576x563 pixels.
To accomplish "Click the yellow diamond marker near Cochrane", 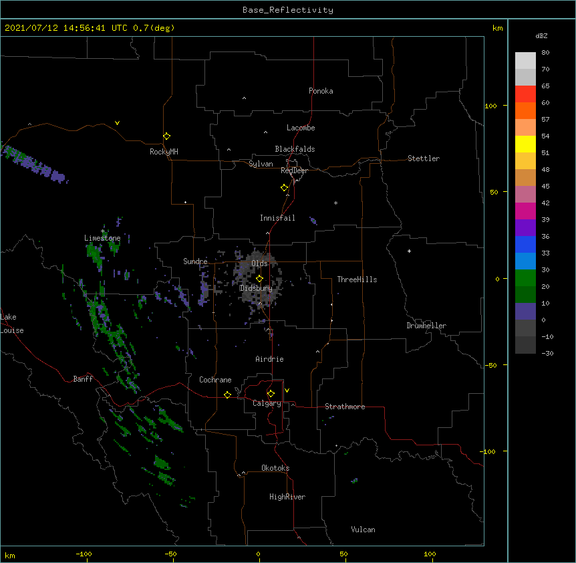I will [x=227, y=395].
